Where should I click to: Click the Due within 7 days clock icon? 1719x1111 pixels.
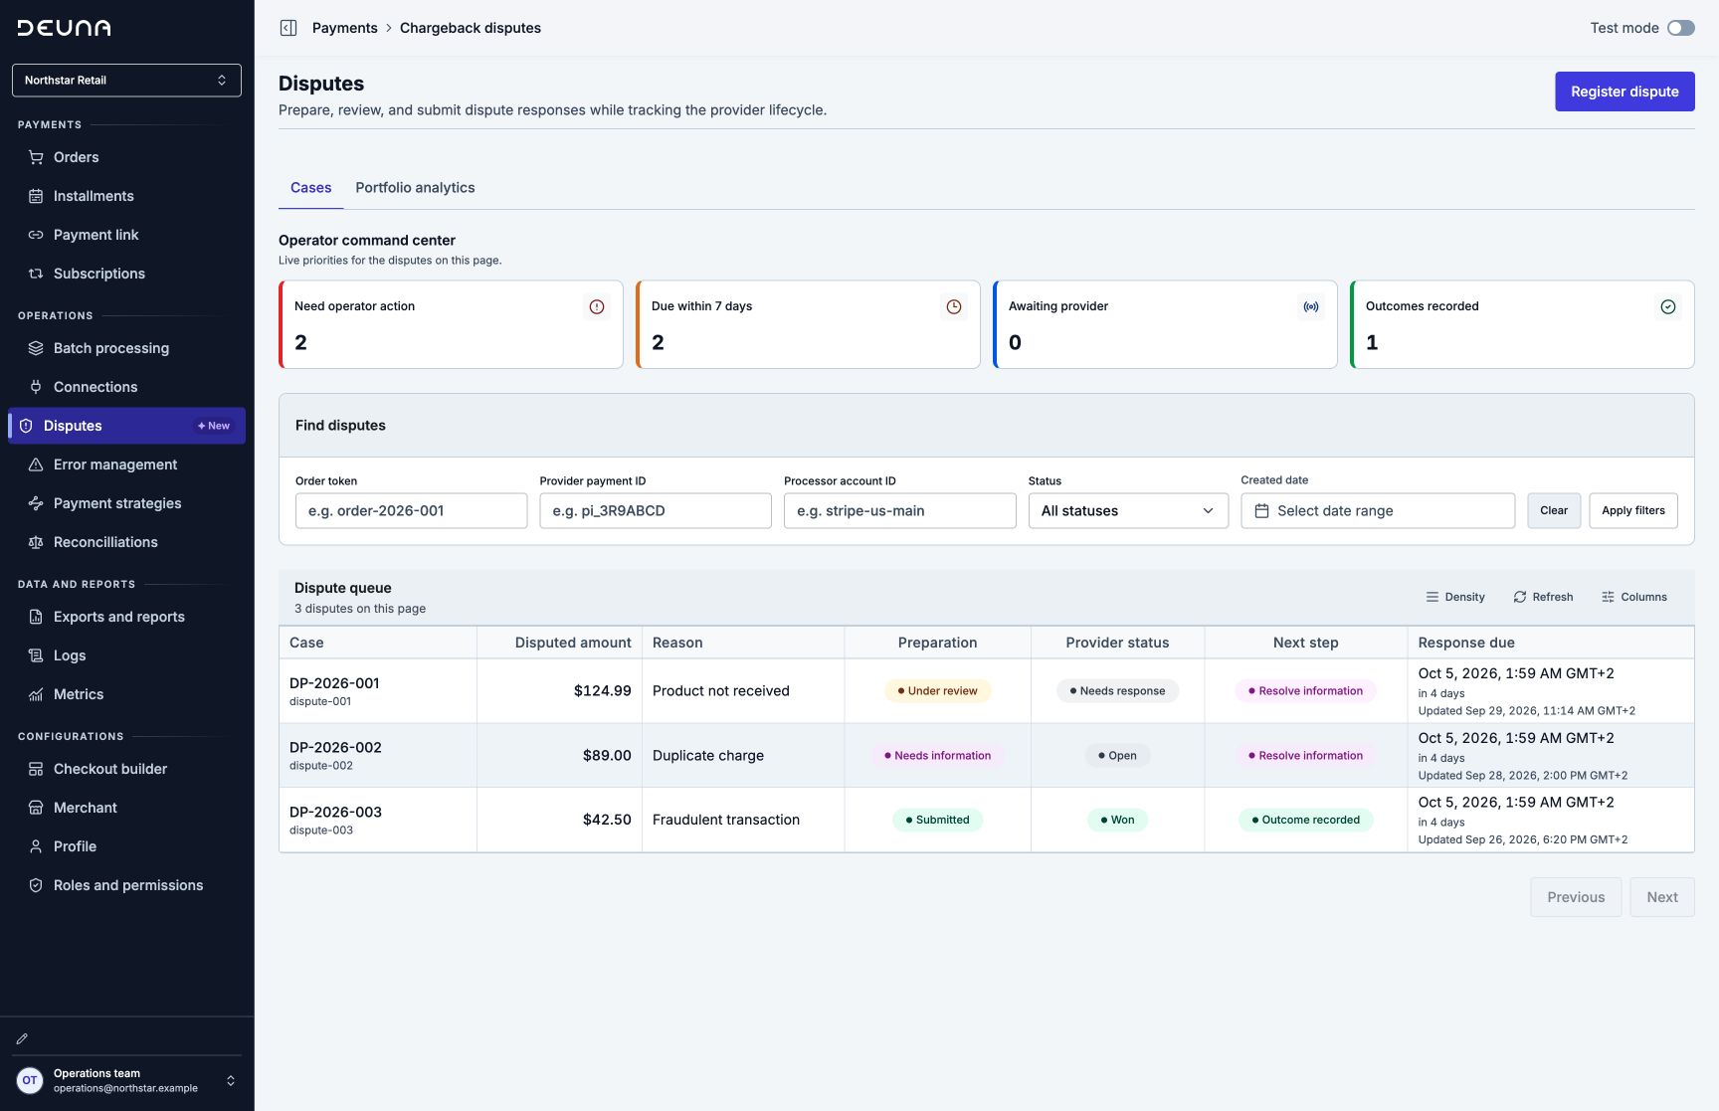click(954, 306)
